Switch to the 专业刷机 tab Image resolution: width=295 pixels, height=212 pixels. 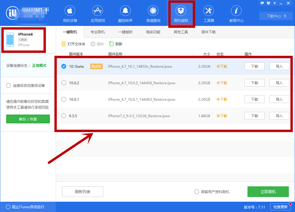pyautogui.click(x=98, y=32)
